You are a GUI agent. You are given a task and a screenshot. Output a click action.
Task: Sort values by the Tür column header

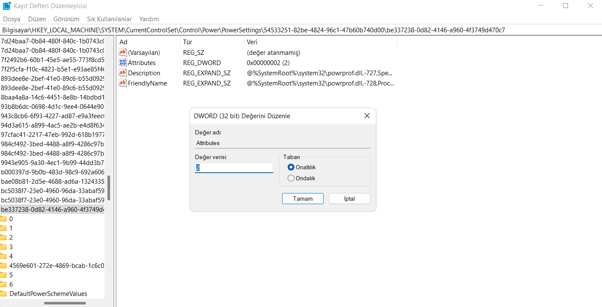(212, 42)
